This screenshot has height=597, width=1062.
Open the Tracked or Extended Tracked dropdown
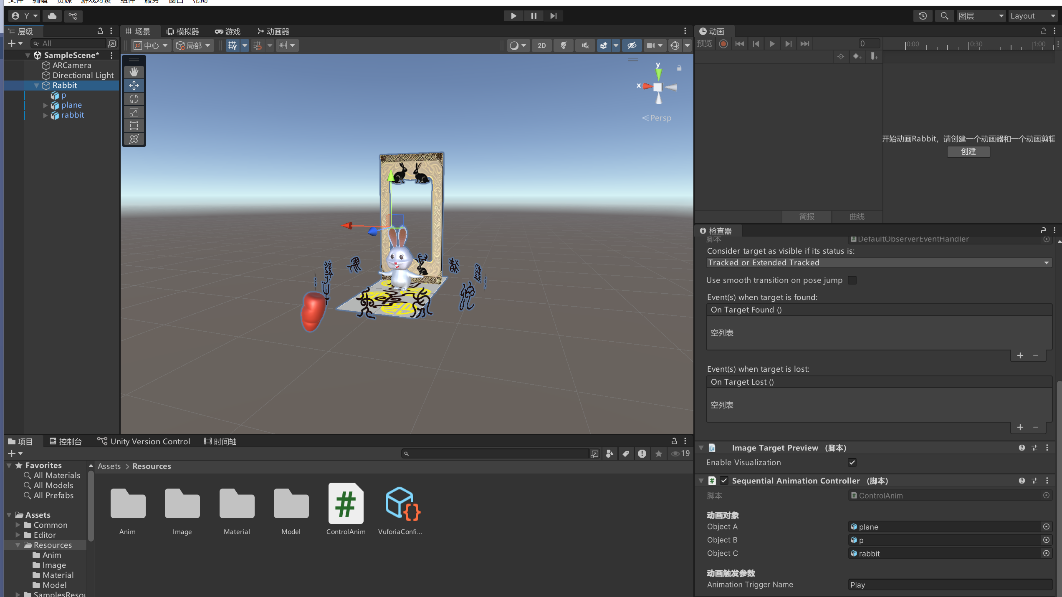tap(878, 263)
